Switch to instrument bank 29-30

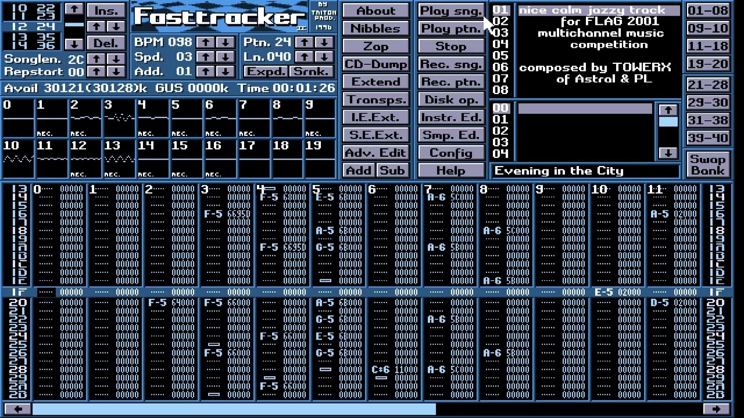point(707,103)
